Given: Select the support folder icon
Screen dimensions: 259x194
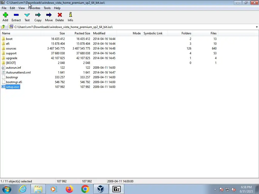Looking at the screenshot, I should [x=3, y=53].
